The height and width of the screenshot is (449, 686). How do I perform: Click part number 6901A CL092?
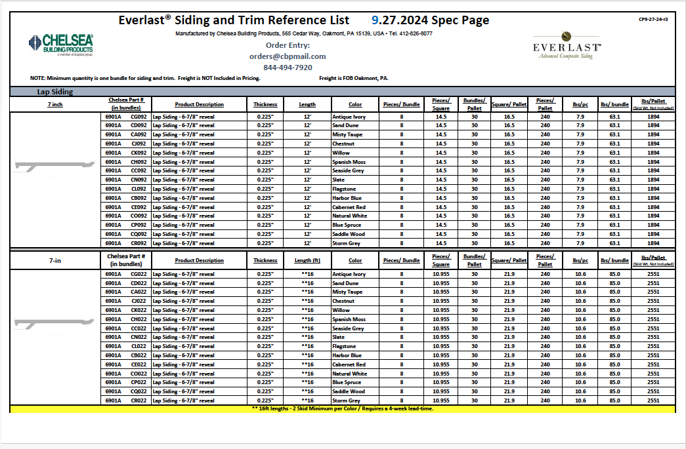[126, 189]
